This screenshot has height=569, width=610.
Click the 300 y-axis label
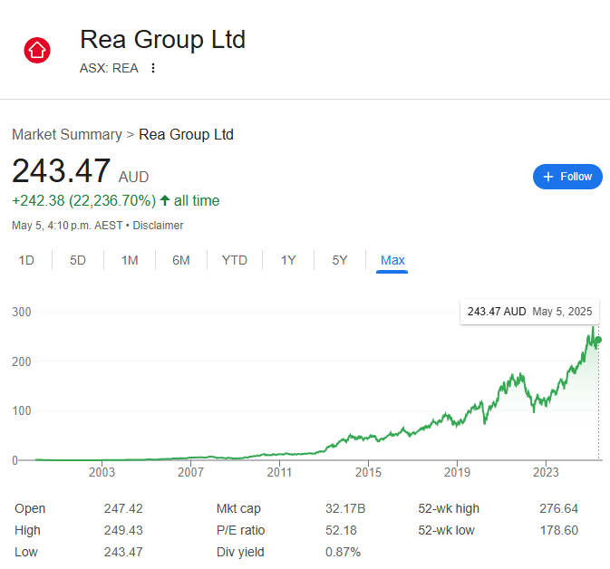tap(22, 312)
